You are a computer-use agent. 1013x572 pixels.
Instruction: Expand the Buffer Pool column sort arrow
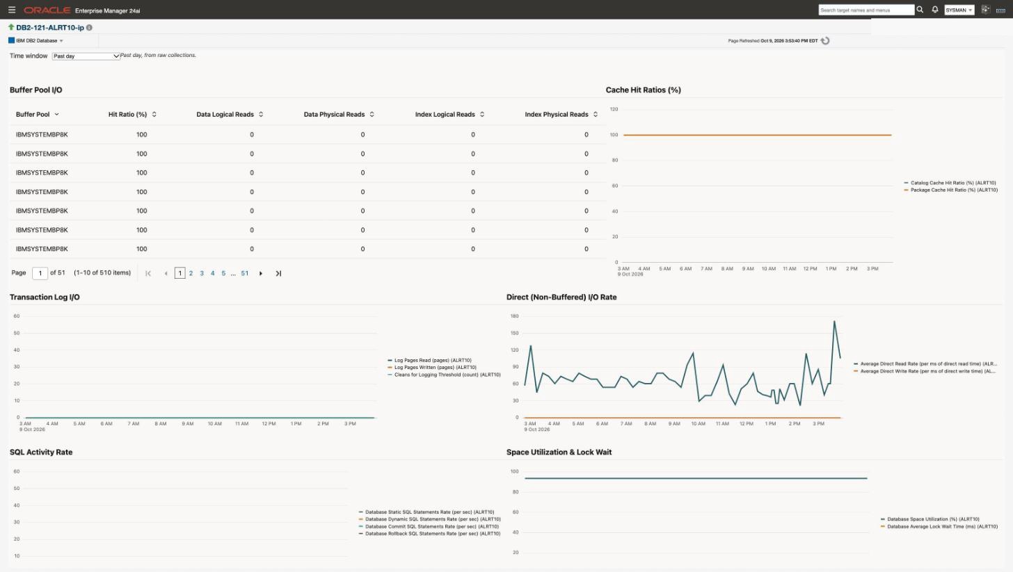click(x=56, y=115)
